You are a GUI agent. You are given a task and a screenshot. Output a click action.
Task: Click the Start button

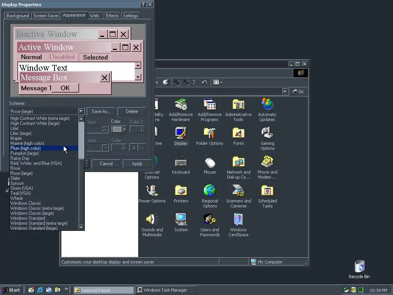pyautogui.click(x=12, y=290)
